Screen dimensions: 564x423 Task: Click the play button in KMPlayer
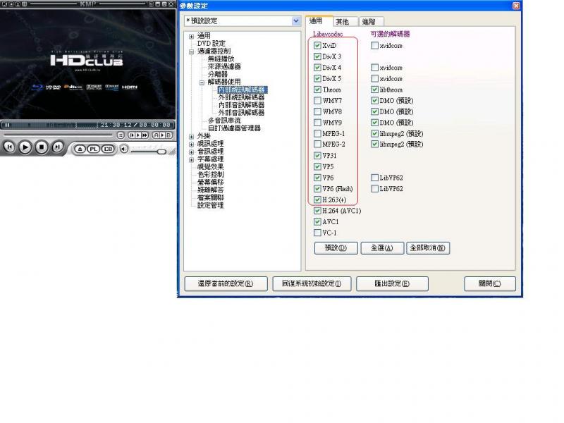pos(25,147)
